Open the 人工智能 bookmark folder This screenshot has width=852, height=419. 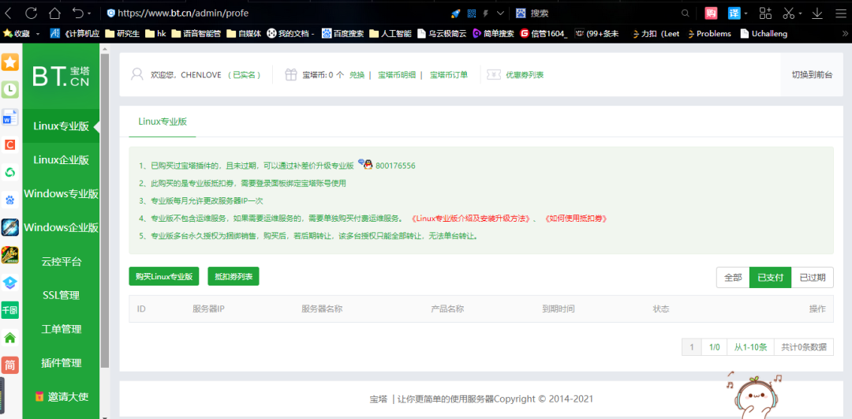pyautogui.click(x=390, y=34)
